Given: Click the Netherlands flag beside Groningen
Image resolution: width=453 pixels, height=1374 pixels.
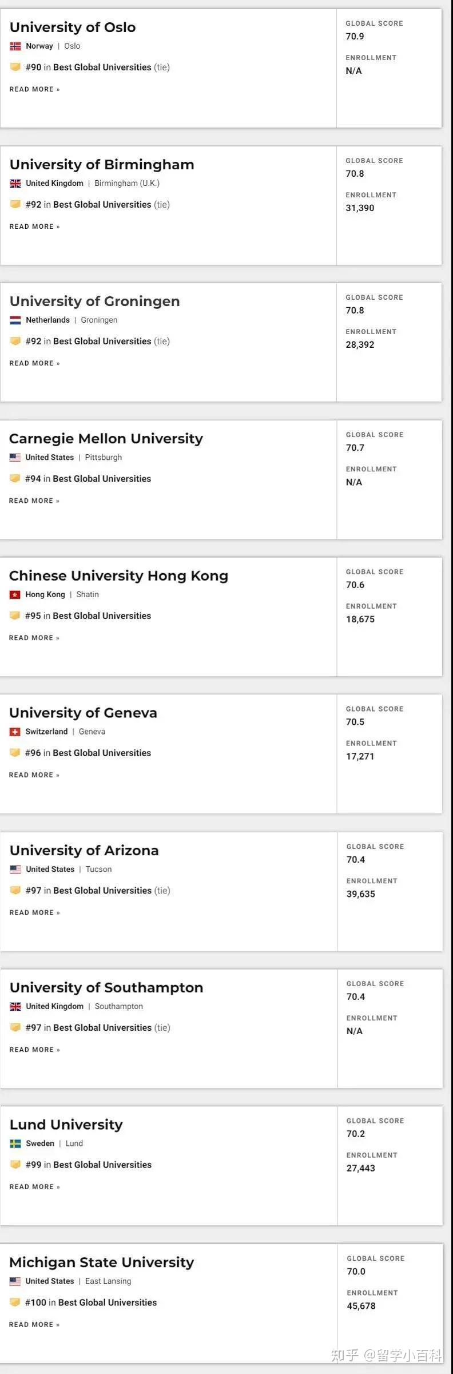Looking at the screenshot, I should [15, 320].
